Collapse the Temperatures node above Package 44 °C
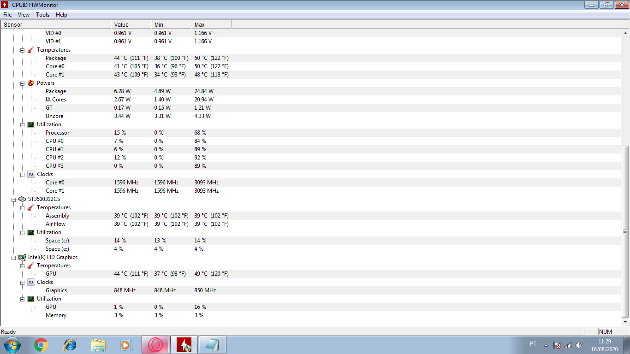This screenshot has height=354, width=630. point(22,50)
